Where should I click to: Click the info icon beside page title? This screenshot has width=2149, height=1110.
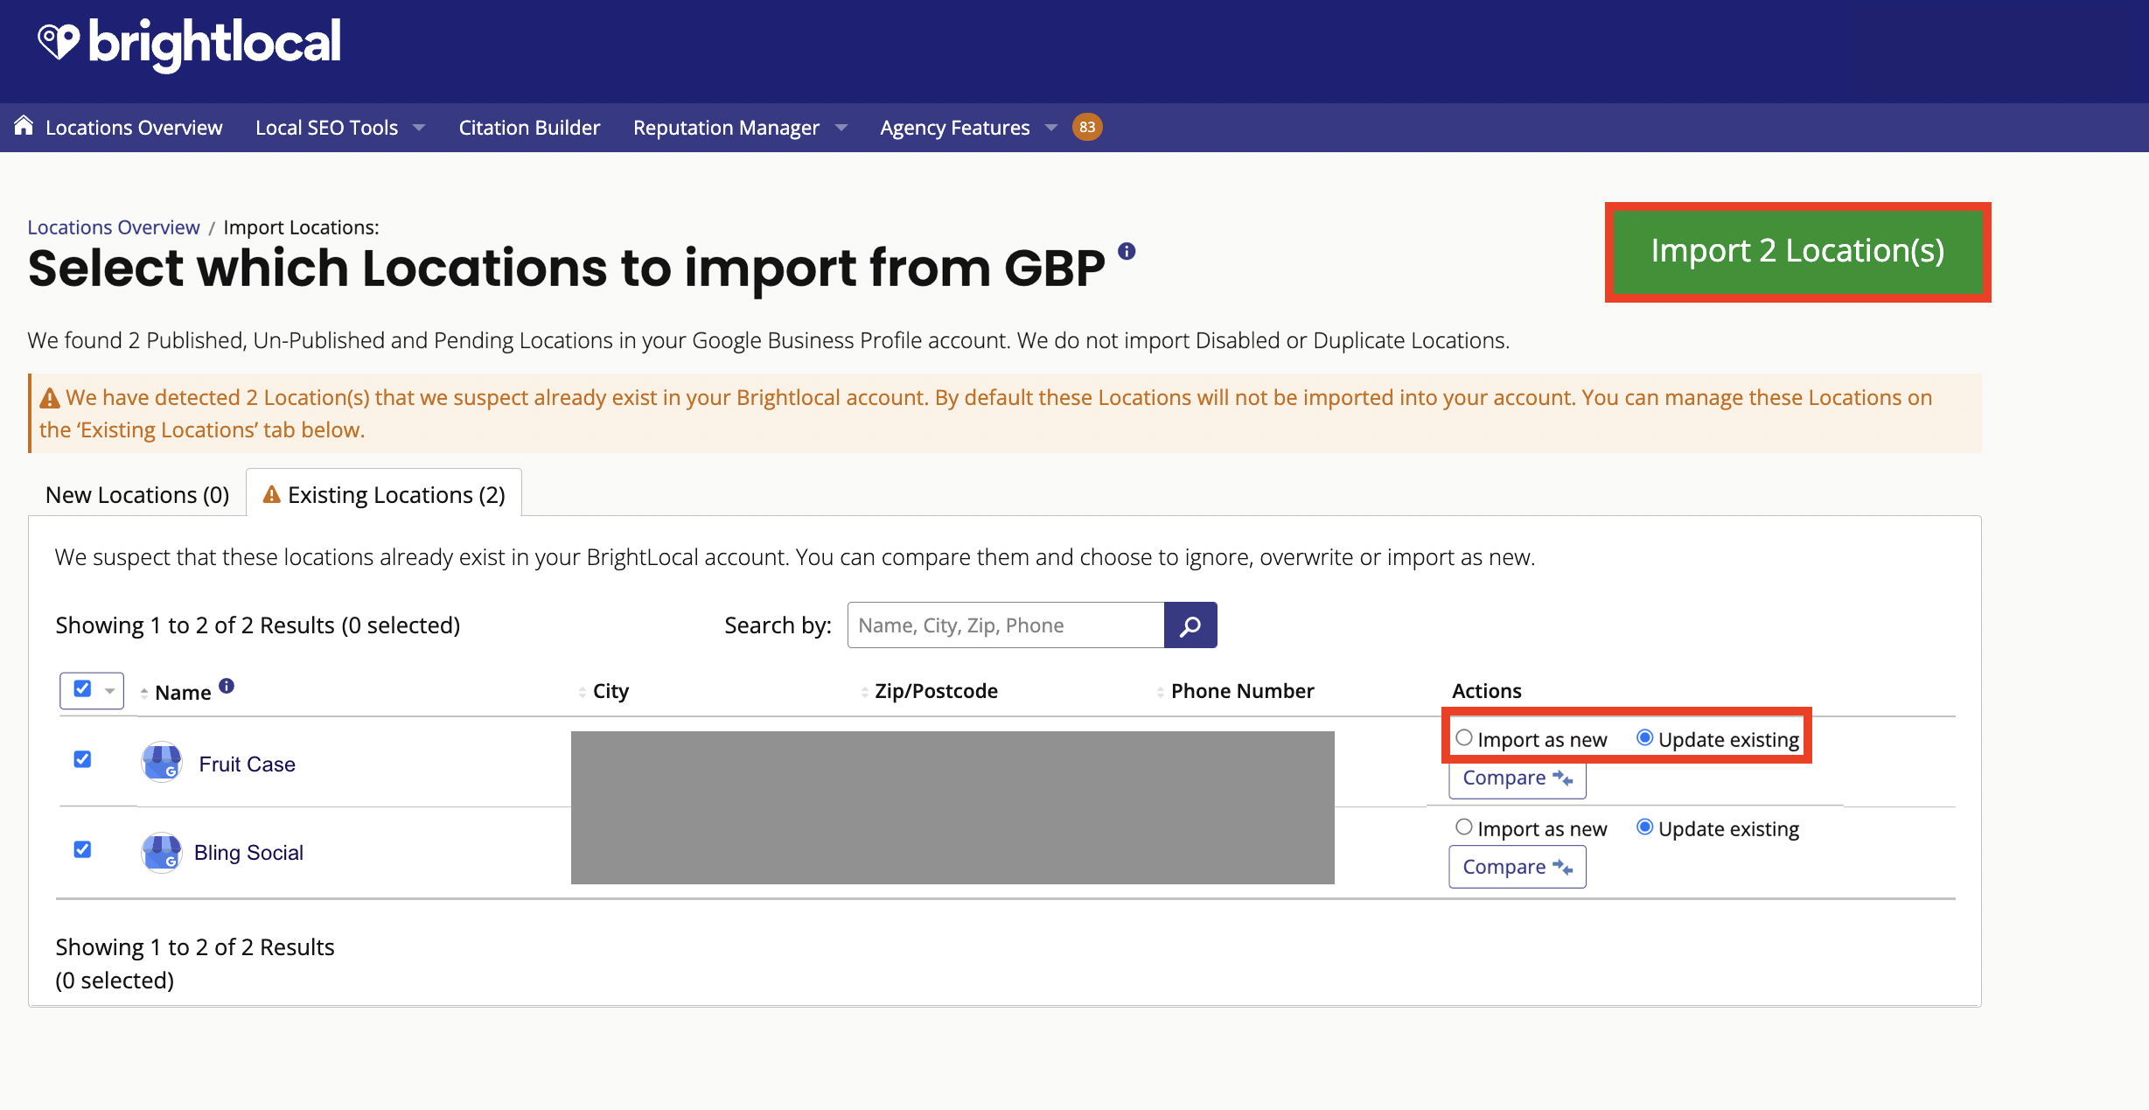coord(1127,251)
